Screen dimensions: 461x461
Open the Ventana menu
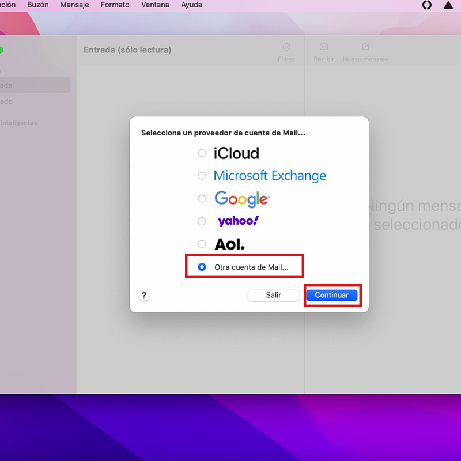155,5
